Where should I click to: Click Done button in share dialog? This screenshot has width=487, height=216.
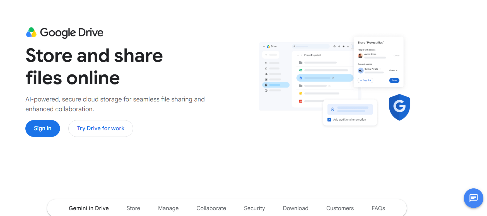[x=394, y=80]
